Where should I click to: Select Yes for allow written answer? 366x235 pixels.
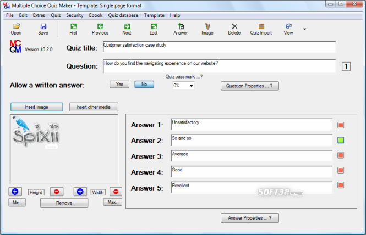119,85
